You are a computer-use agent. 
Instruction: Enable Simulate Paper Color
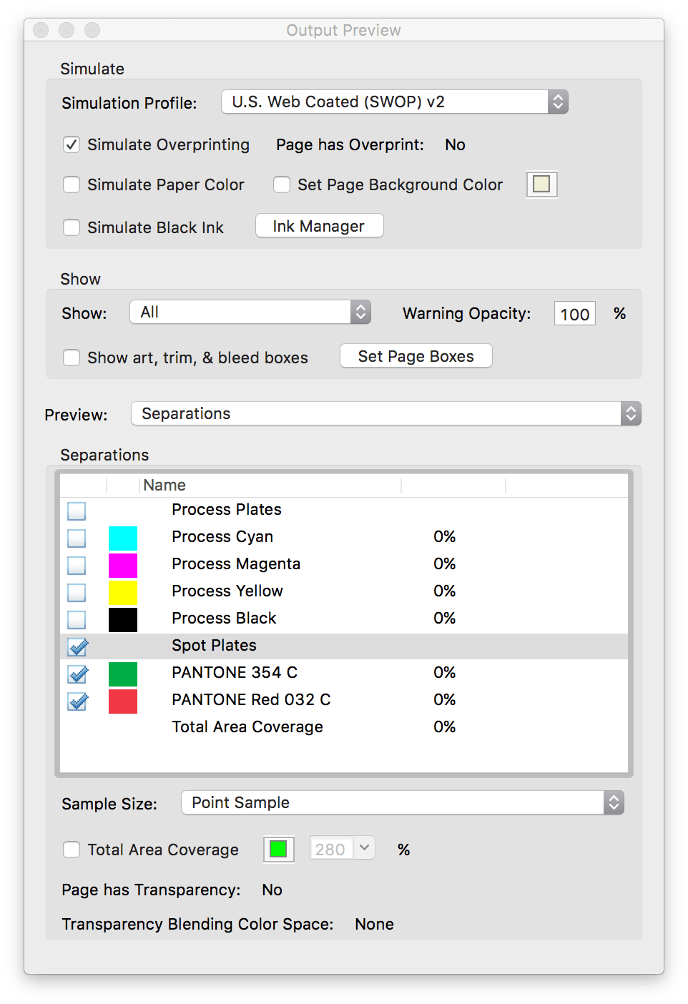[x=72, y=184]
